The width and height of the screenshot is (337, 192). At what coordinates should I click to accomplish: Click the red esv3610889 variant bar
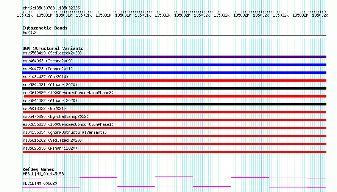[174, 96]
